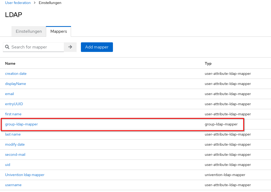Click the Name column header
The image size is (271, 192).
(x=10, y=63)
